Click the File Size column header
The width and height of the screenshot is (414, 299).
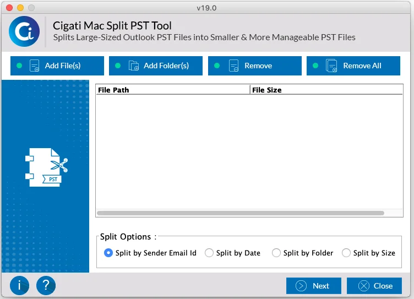click(x=326, y=90)
